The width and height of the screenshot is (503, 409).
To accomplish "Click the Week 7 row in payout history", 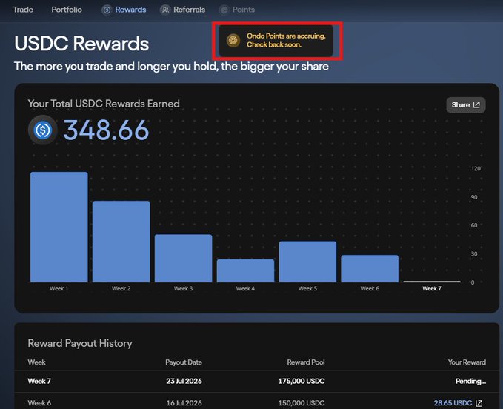I will [256, 381].
